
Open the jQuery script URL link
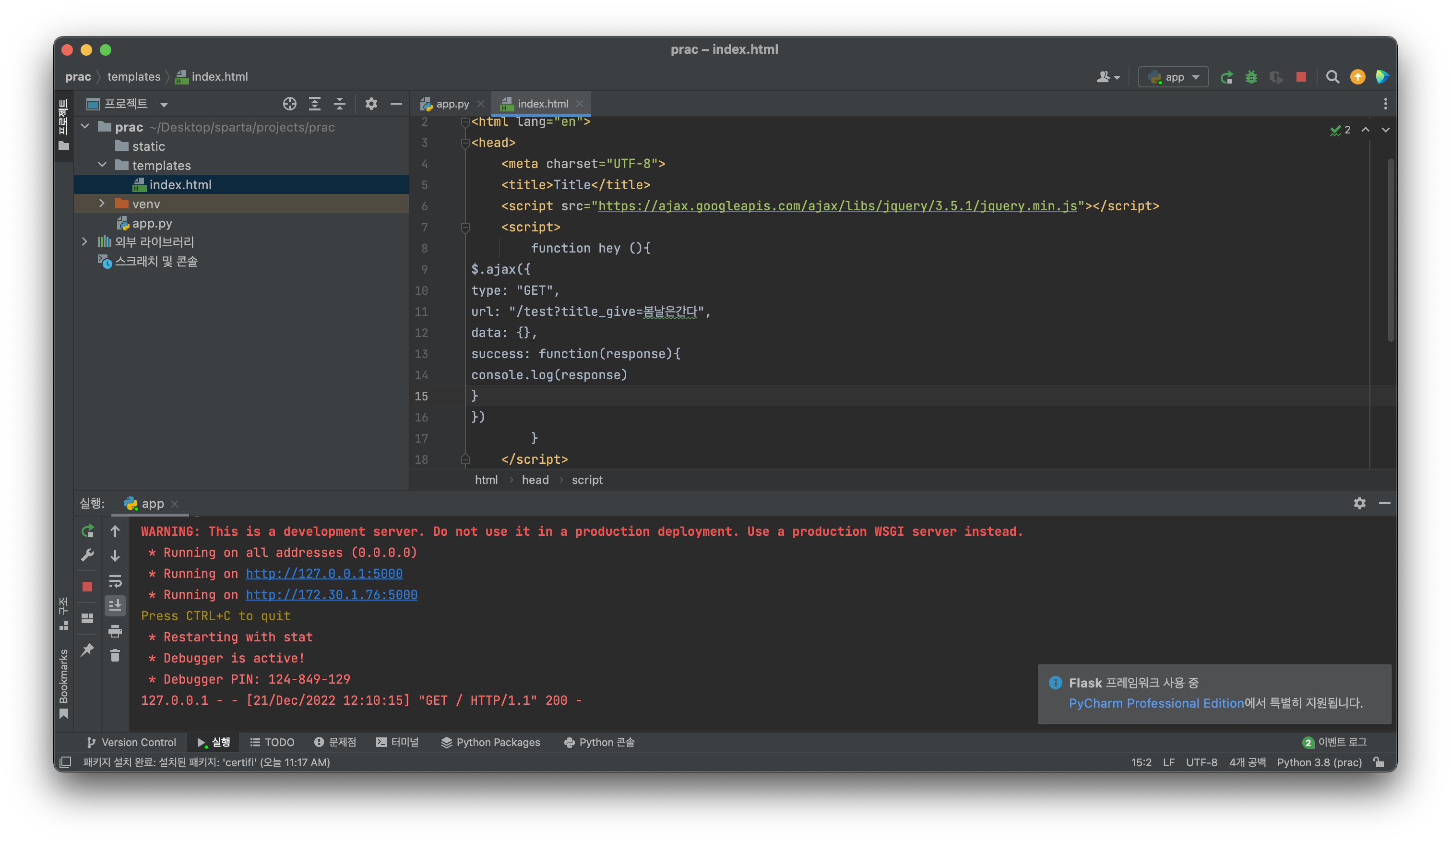point(837,205)
